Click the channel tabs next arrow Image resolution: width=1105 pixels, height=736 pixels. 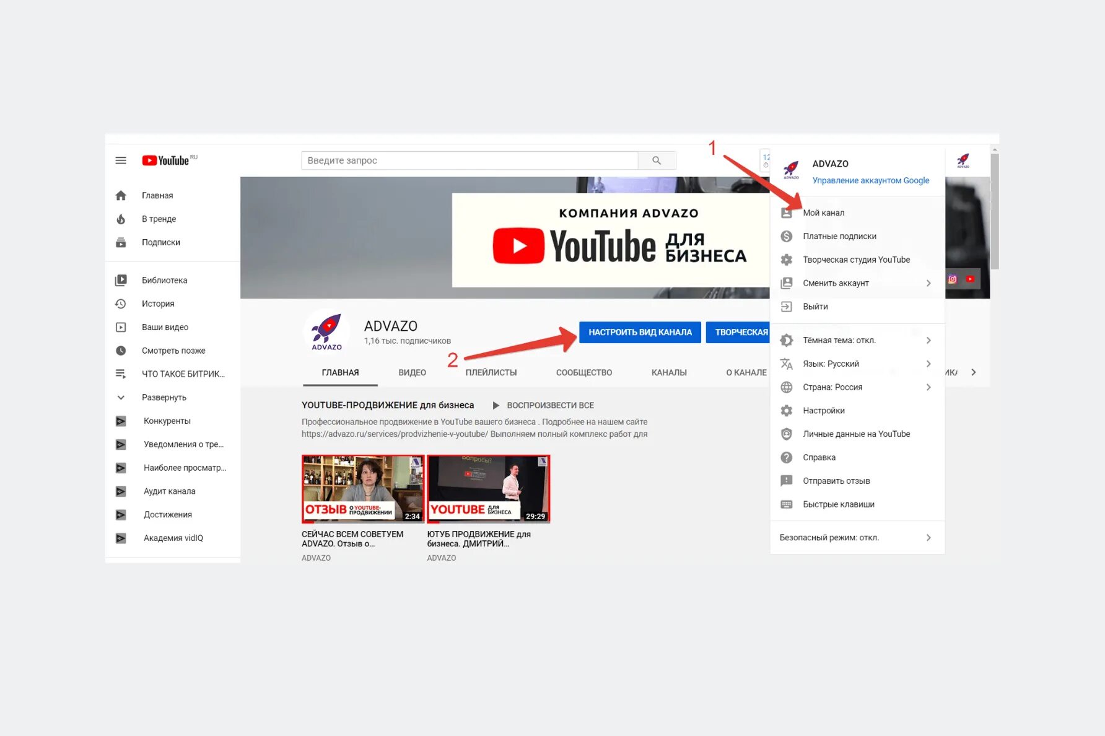point(974,373)
